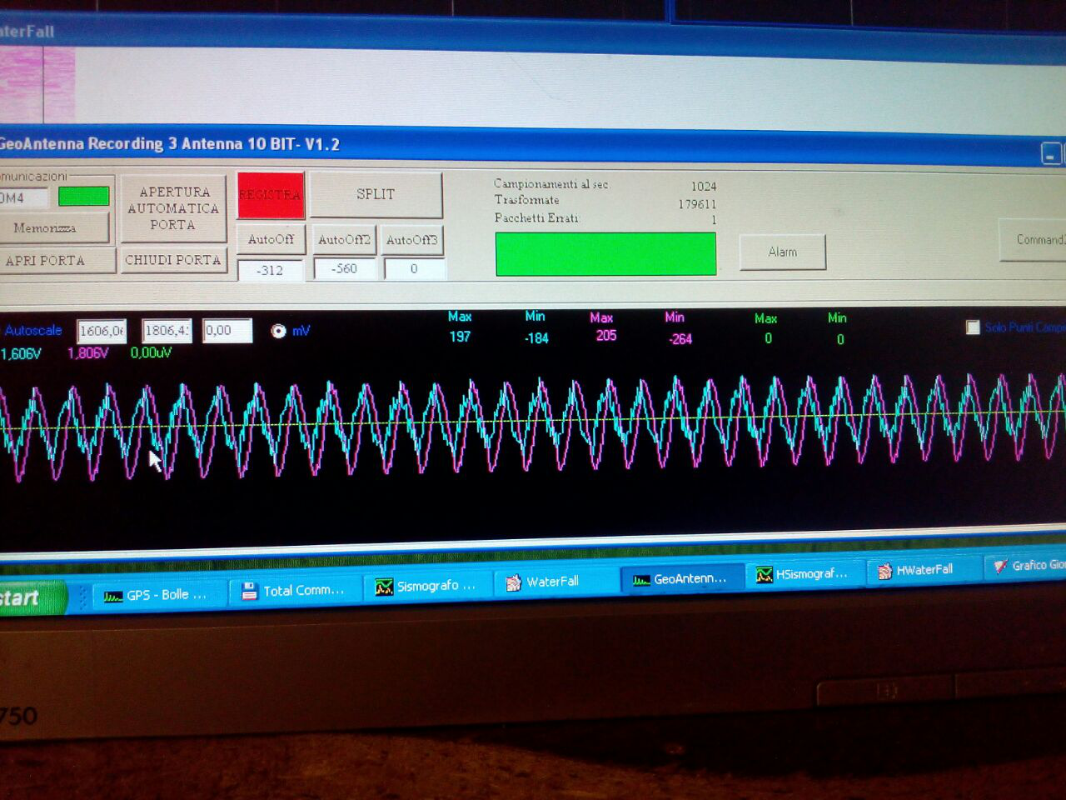
Task: Open GPS - Bolle taskbar item
Action: [157, 595]
